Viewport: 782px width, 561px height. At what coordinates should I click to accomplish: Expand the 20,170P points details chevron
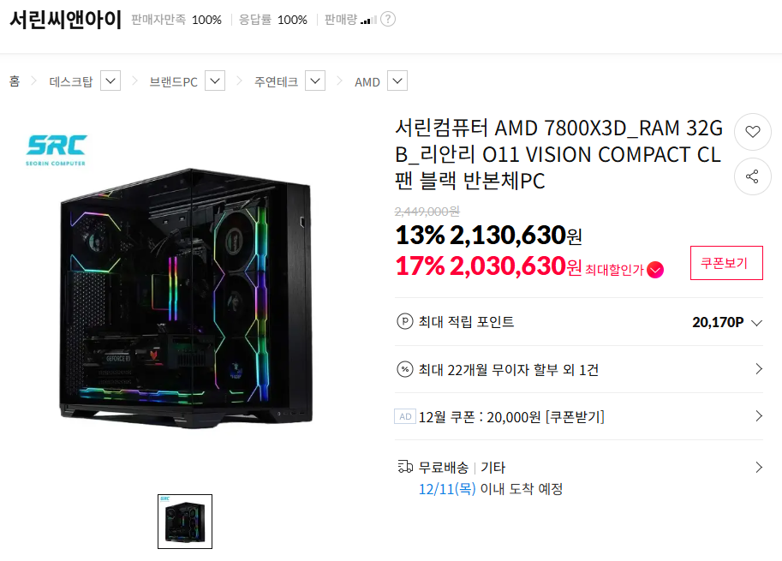756,323
